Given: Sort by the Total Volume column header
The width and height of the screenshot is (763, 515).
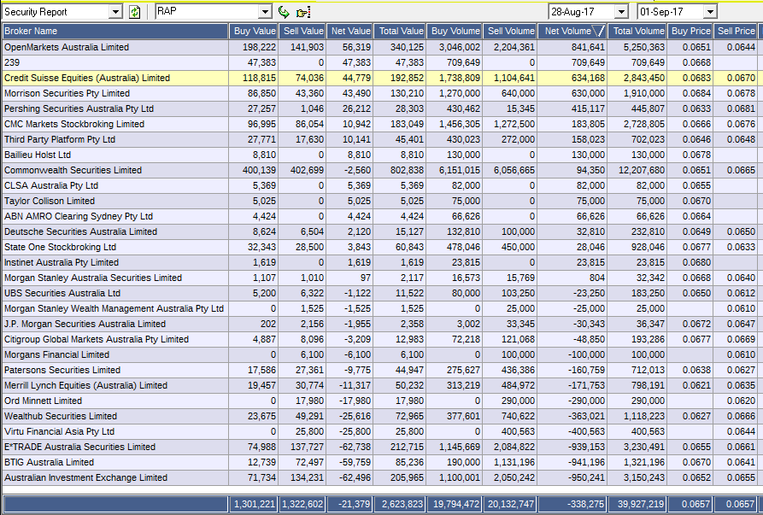Looking at the screenshot, I should (x=637, y=31).
